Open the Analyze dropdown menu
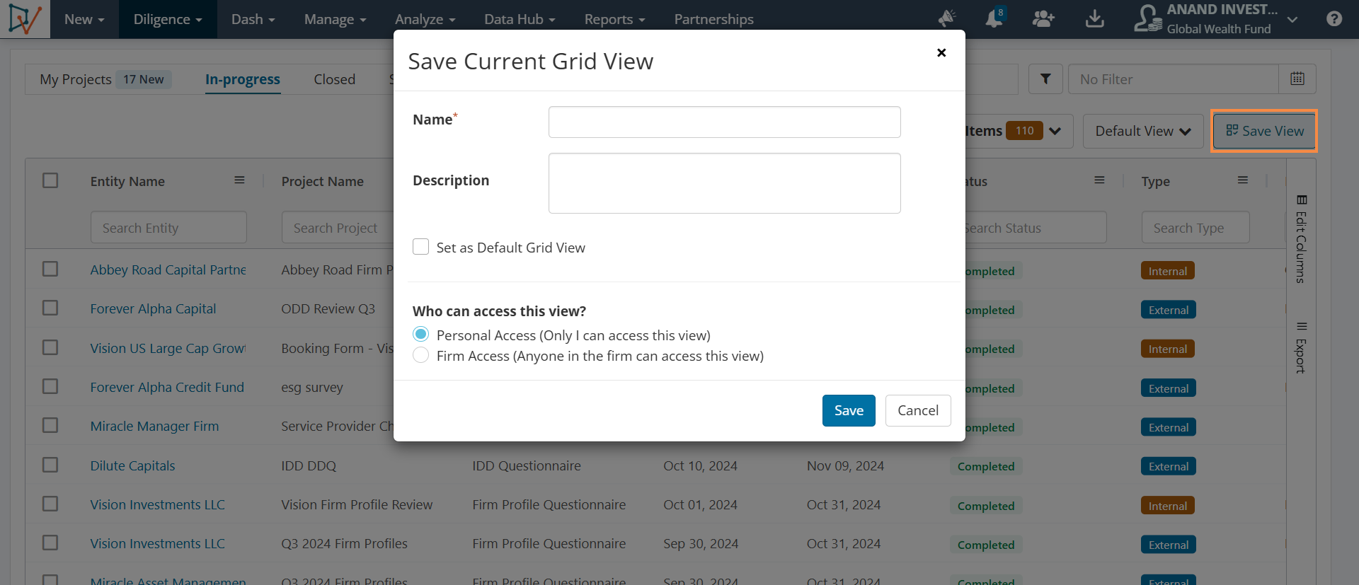 tap(425, 19)
